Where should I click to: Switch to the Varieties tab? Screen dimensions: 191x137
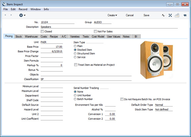(75, 36)
